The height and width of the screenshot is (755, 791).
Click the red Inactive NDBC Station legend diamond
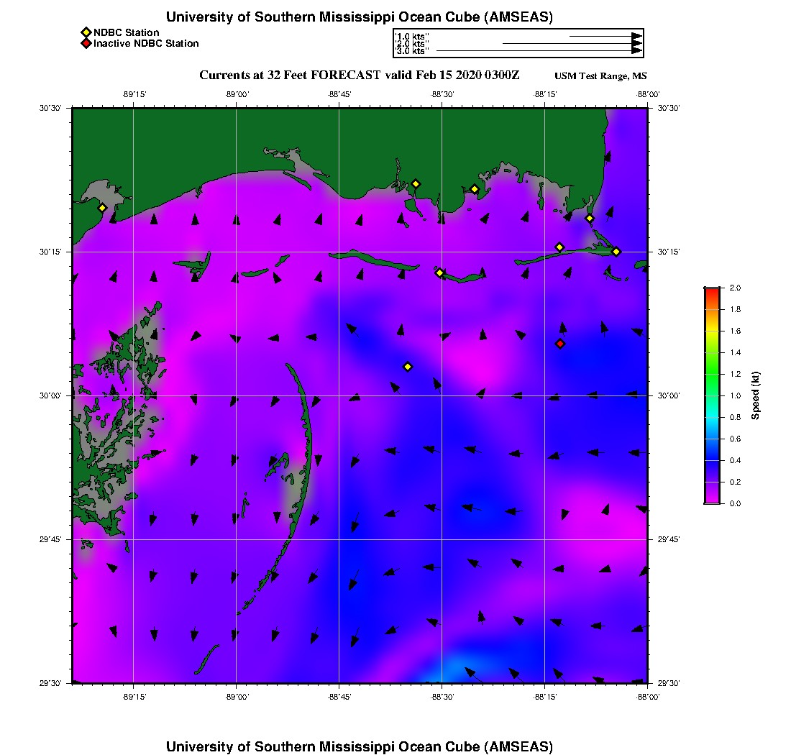[x=86, y=43]
